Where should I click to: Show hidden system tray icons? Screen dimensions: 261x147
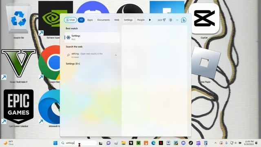216,143
